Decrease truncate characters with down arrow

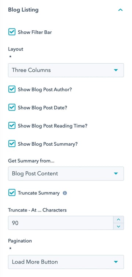[x=118, y=226]
